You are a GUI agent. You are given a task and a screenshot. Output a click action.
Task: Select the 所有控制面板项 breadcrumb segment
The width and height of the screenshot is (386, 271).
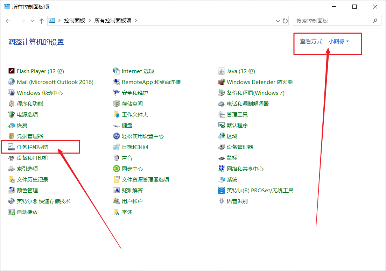(x=113, y=21)
